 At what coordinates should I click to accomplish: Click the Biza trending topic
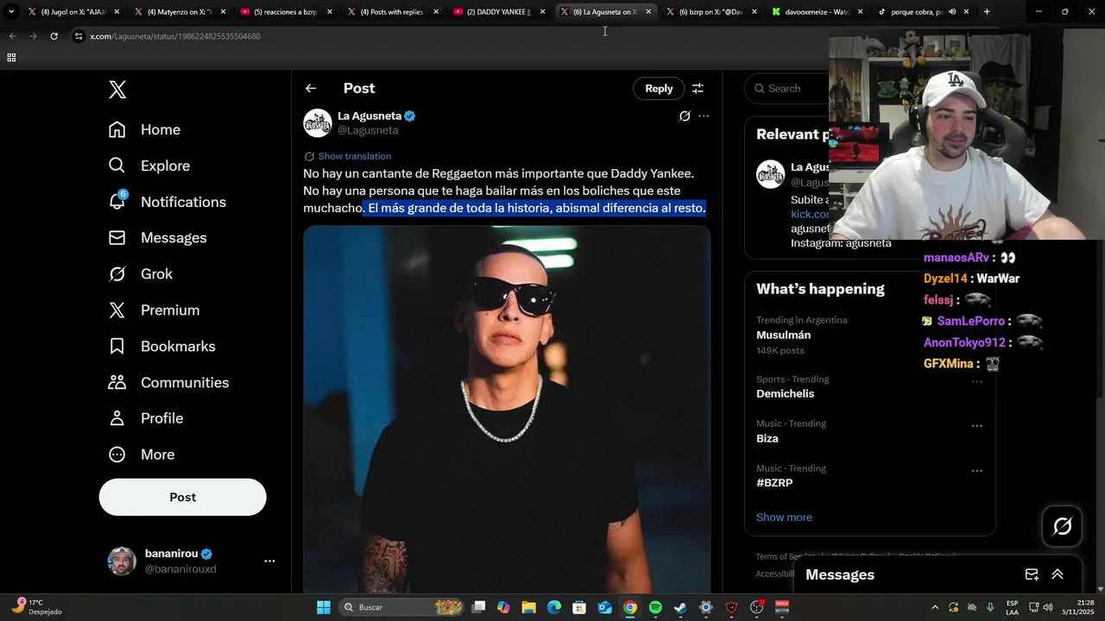click(767, 438)
